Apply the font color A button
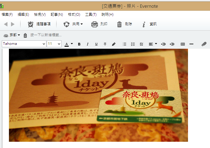The width and height of the screenshot is (210, 148). point(67,44)
